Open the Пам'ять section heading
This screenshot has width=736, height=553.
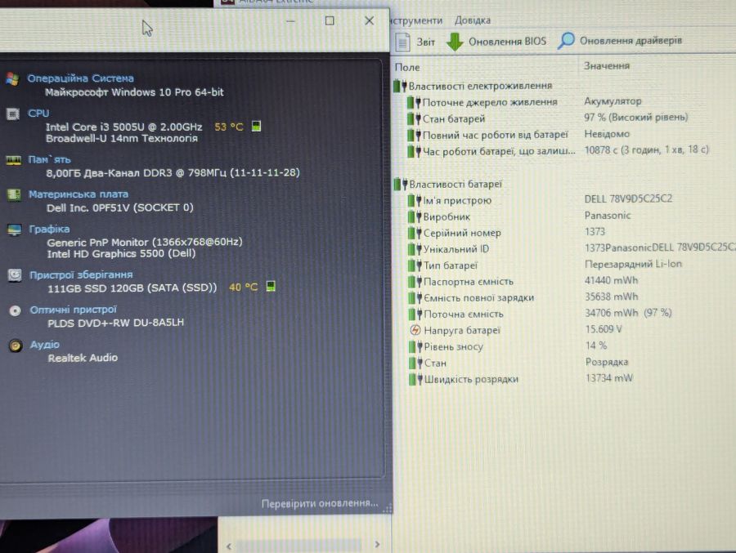[x=49, y=159]
